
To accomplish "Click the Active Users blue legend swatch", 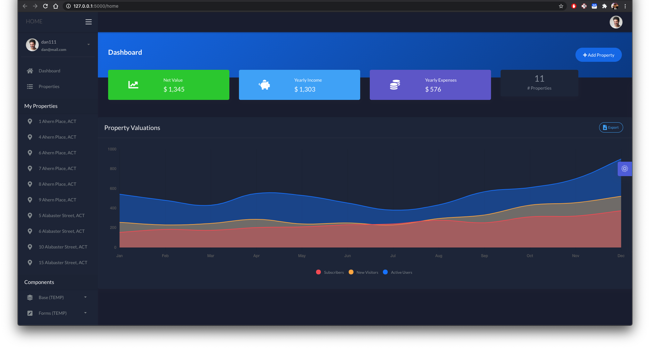I will click(385, 272).
